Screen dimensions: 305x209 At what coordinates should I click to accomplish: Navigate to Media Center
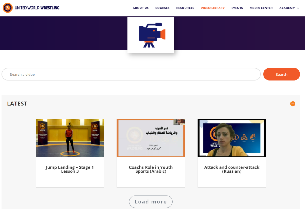click(x=261, y=8)
